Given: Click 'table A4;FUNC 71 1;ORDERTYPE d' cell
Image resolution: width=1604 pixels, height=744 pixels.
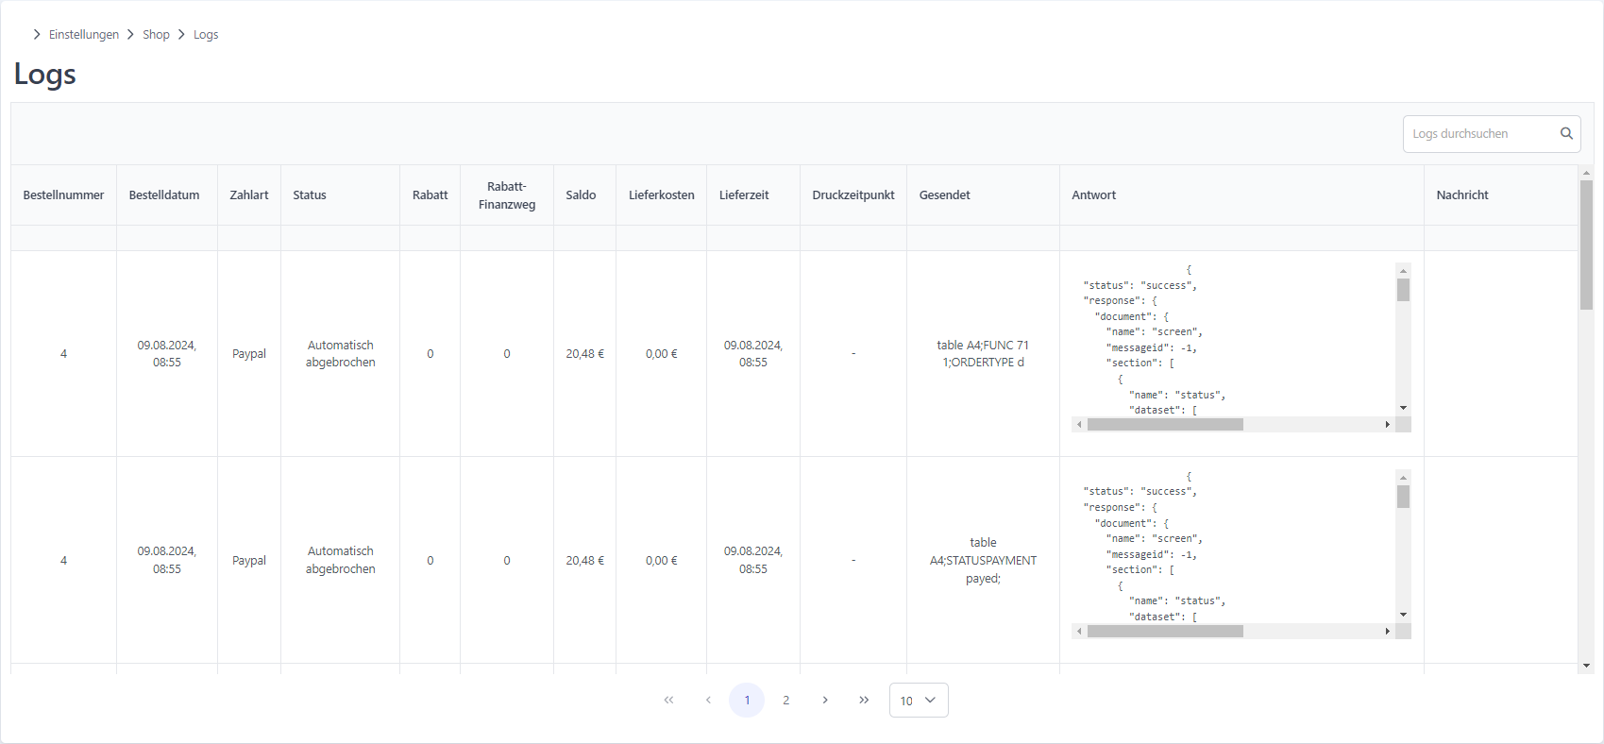Looking at the screenshot, I should tap(983, 354).
